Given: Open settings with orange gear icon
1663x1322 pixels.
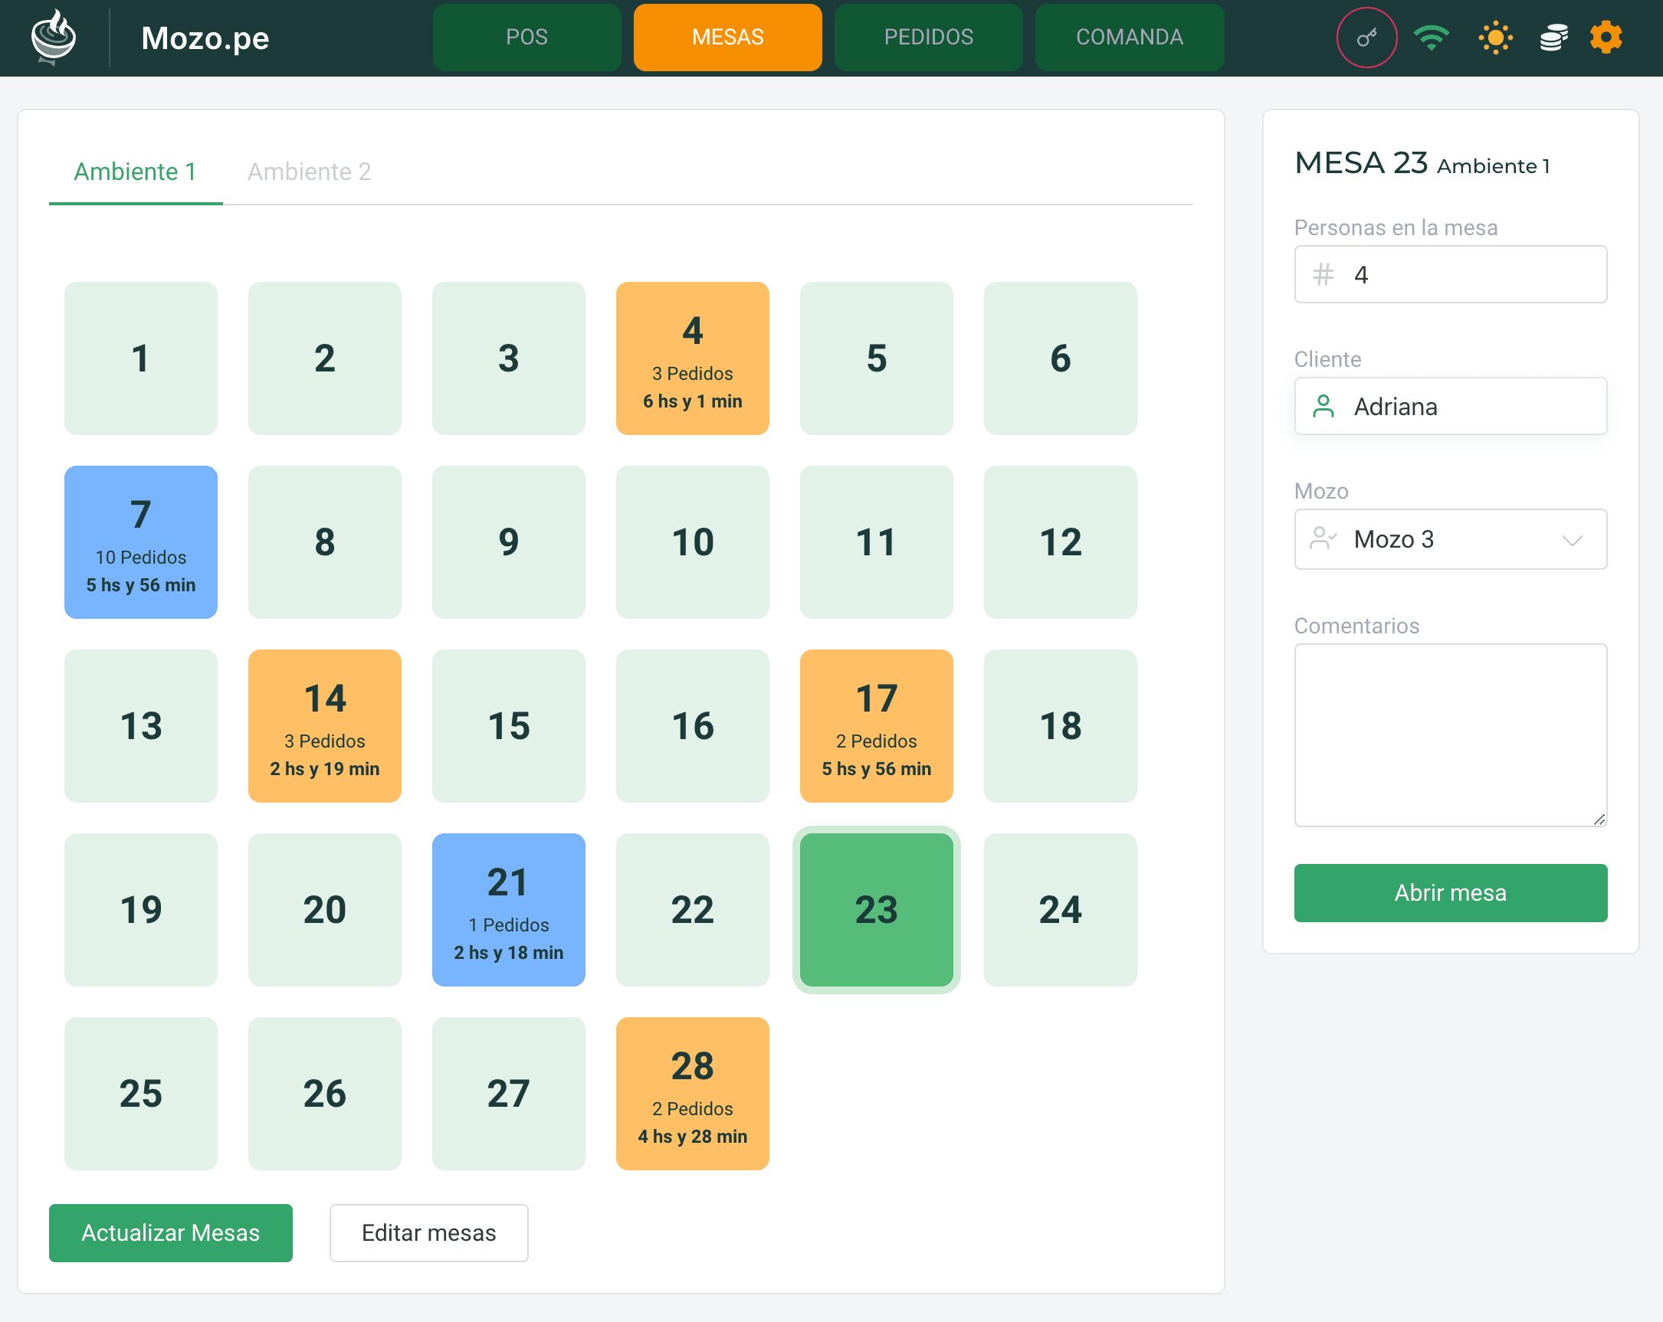Looking at the screenshot, I should [x=1606, y=37].
